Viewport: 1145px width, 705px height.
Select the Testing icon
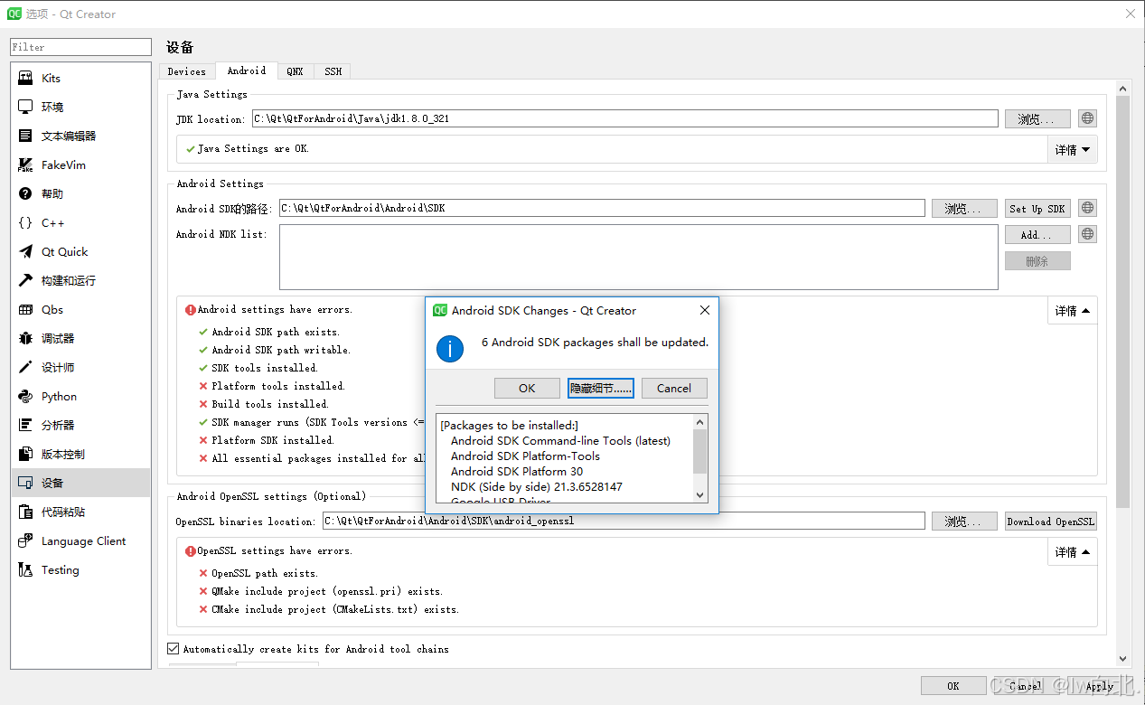tap(25, 569)
